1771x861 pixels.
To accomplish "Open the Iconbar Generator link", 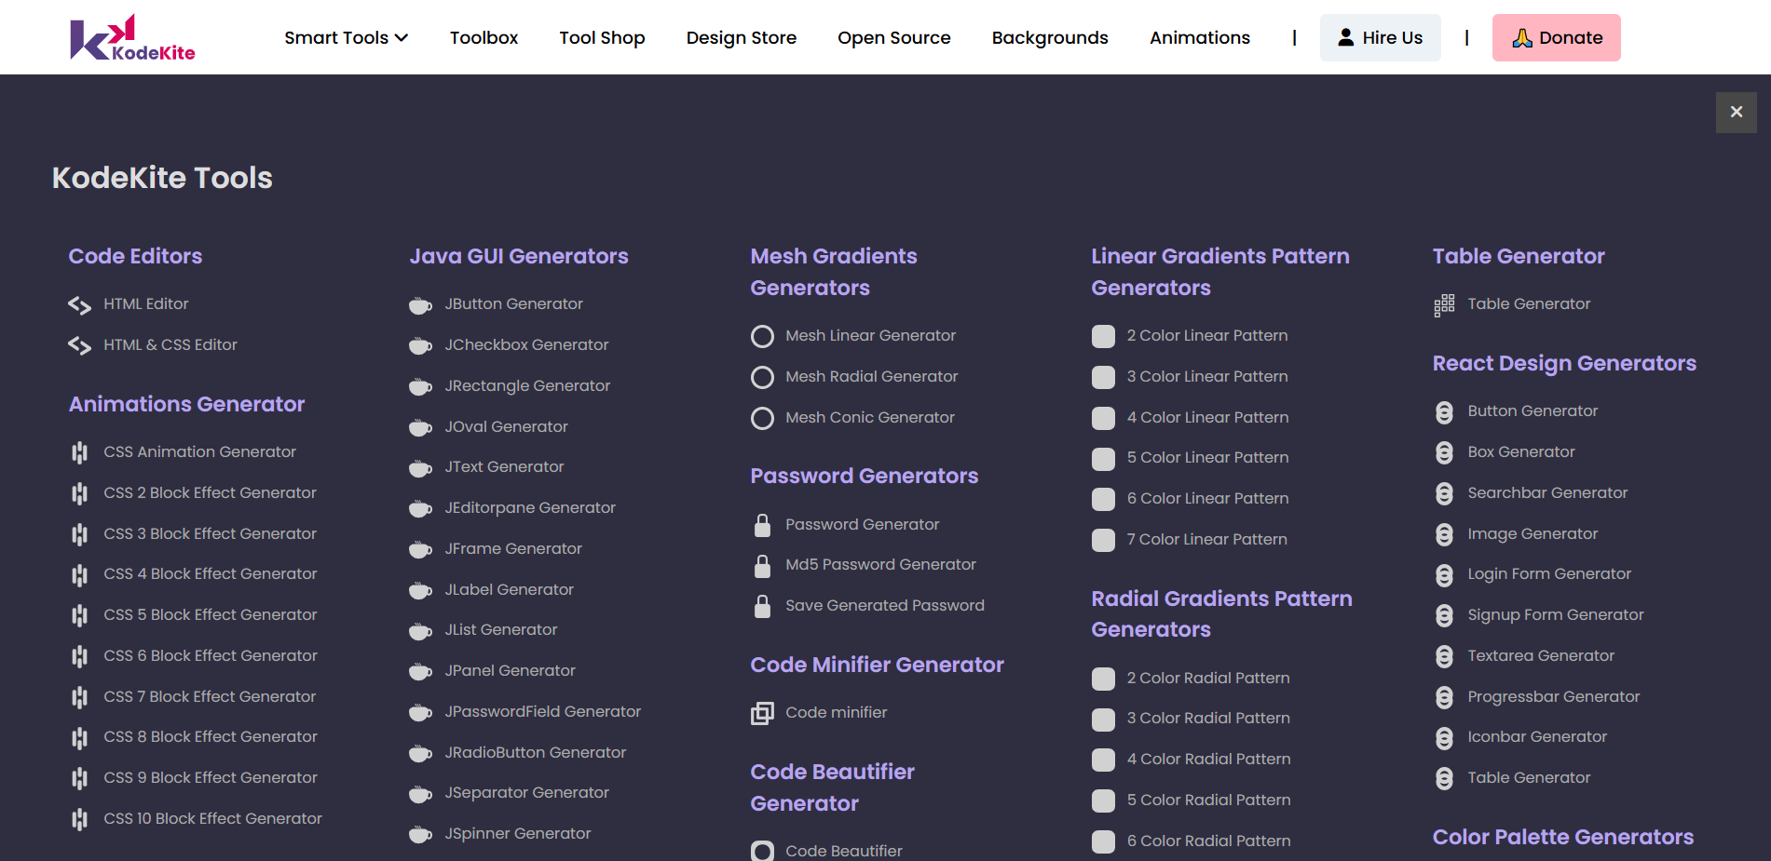I will click(1537, 736).
